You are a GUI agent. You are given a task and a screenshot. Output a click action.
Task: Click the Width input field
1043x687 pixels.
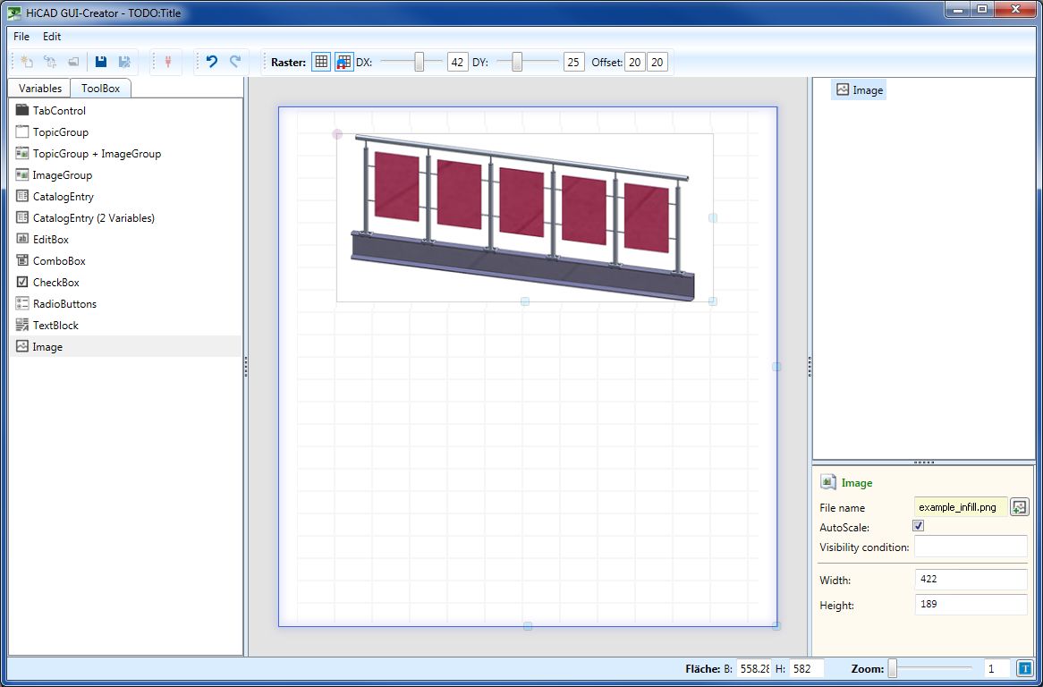971,580
